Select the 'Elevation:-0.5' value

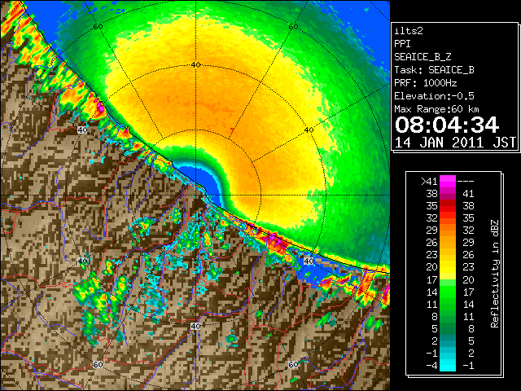(x=434, y=96)
